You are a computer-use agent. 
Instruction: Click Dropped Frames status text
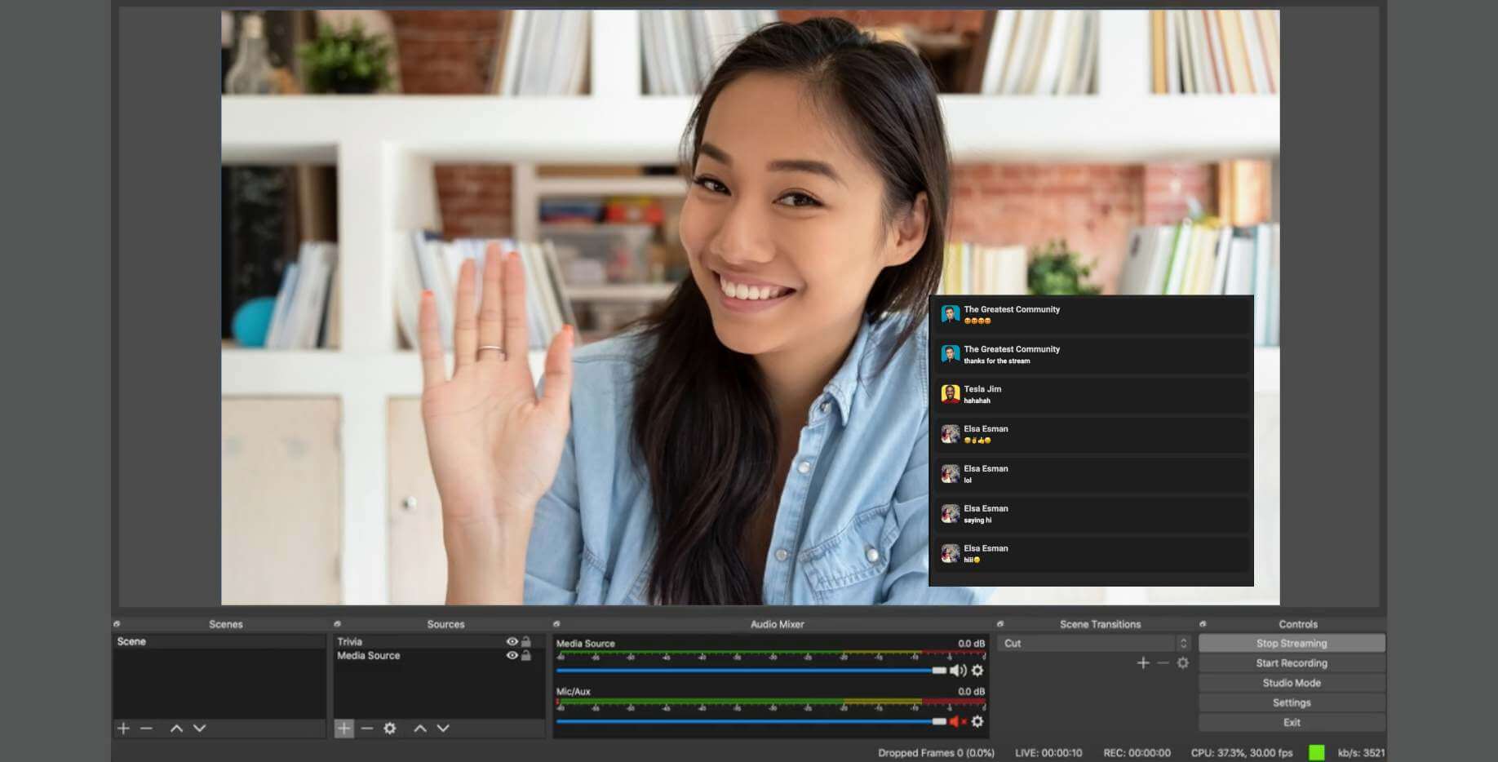click(936, 752)
